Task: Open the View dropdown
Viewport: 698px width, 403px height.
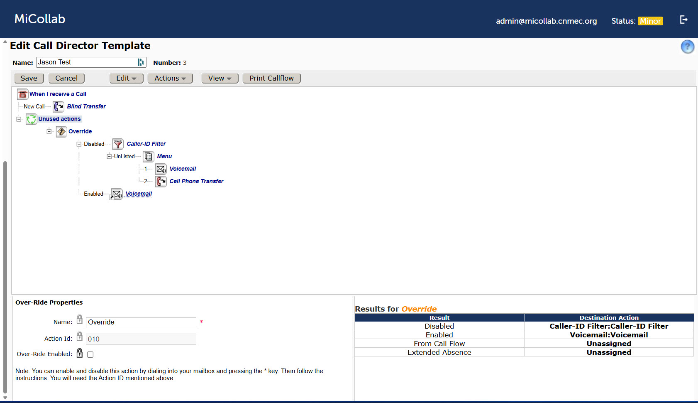Action: [220, 78]
